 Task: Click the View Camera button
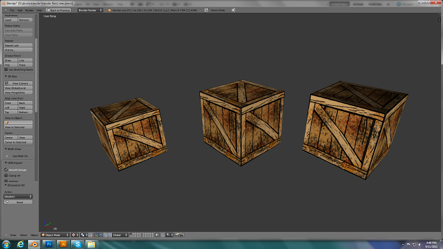18,83
